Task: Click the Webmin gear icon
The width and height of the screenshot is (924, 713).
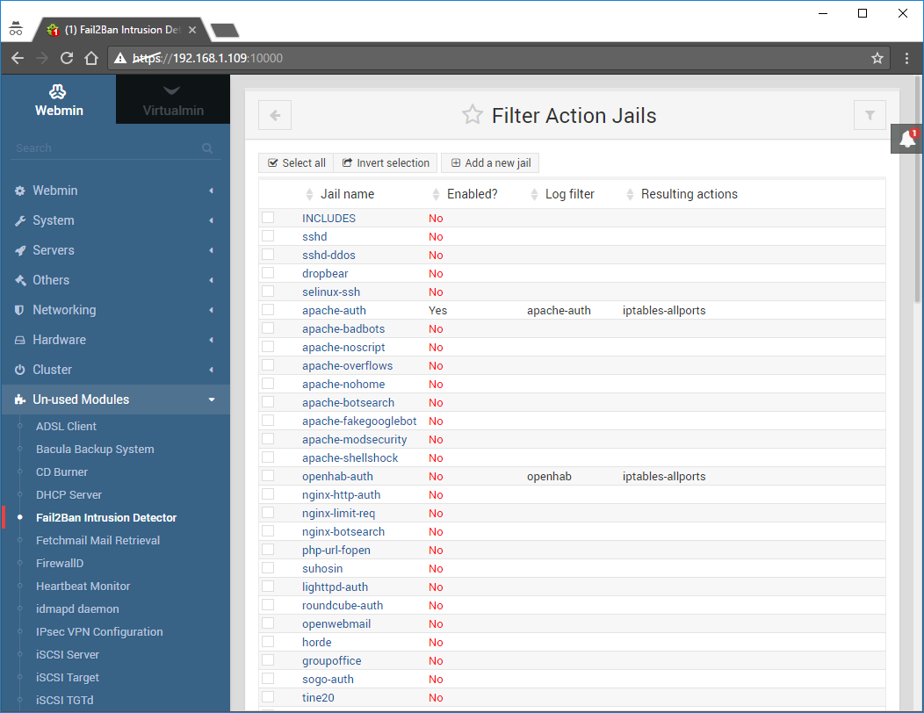Action: (x=20, y=191)
